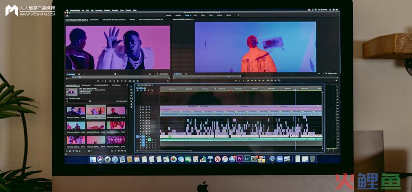Viewport: 412px width, 192px height.
Task: Open the Trash in the Dock
Action: pyautogui.click(x=312, y=159)
